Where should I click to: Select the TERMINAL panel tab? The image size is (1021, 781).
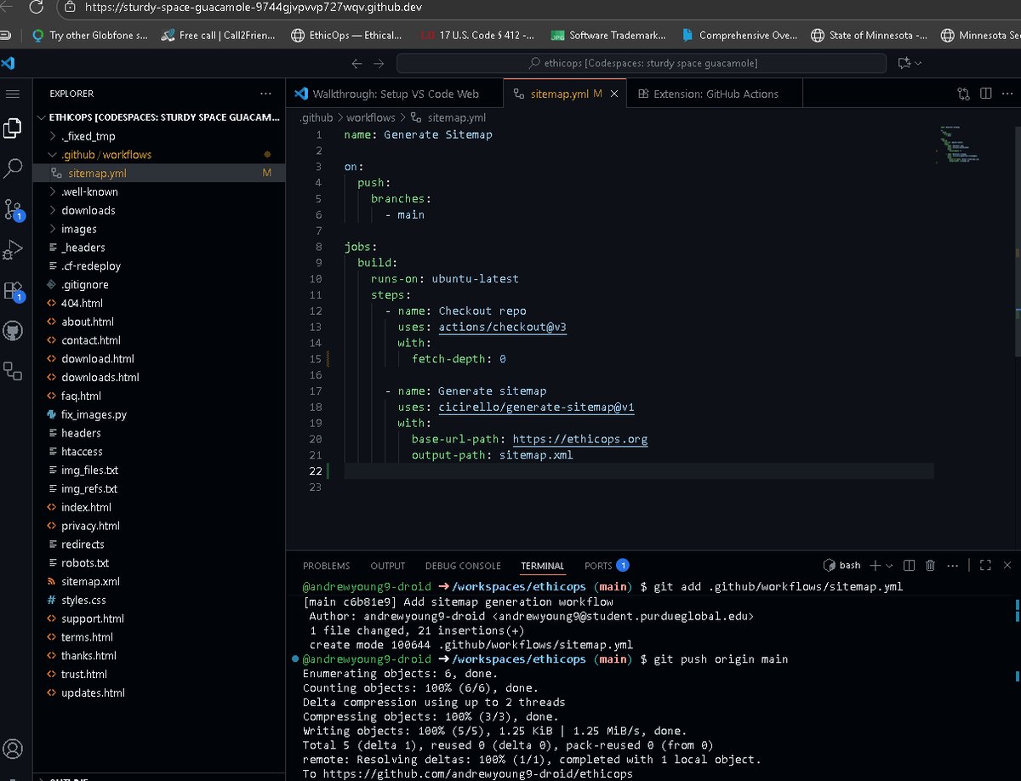pos(542,566)
